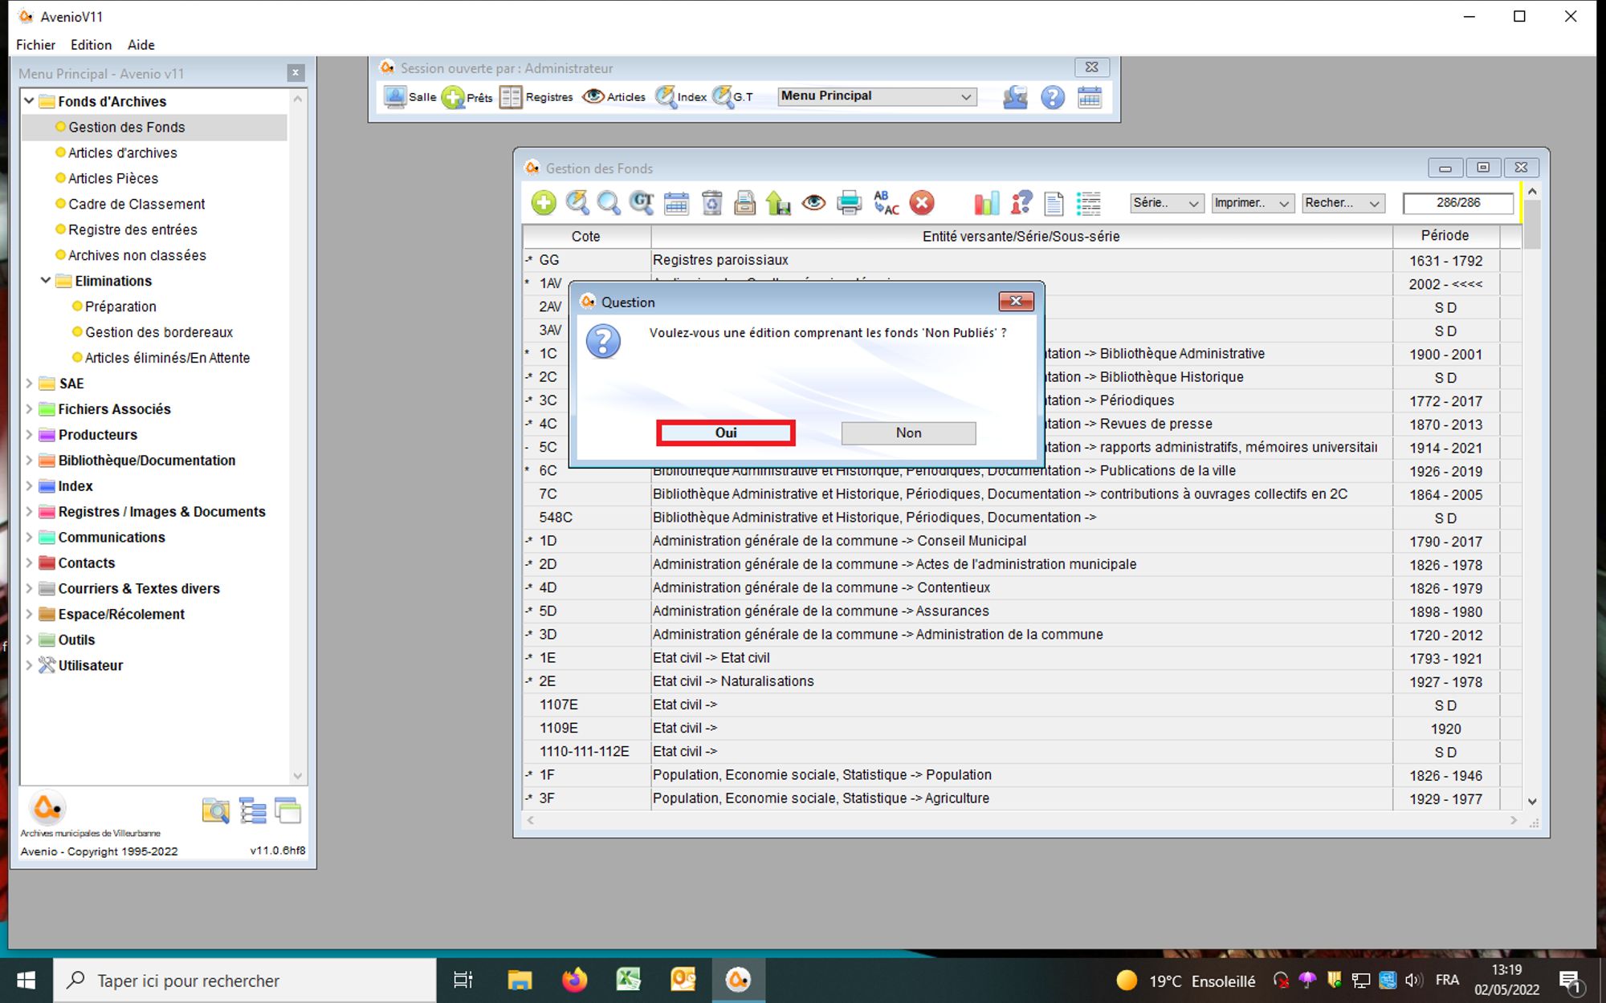
Task: Open the Edition menu
Action: [x=91, y=45]
